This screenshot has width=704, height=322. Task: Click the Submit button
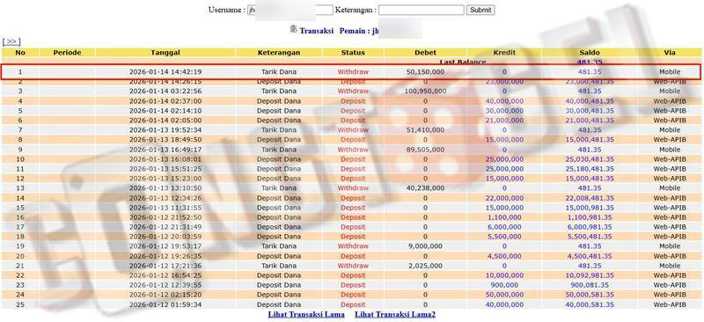(480, 10)
